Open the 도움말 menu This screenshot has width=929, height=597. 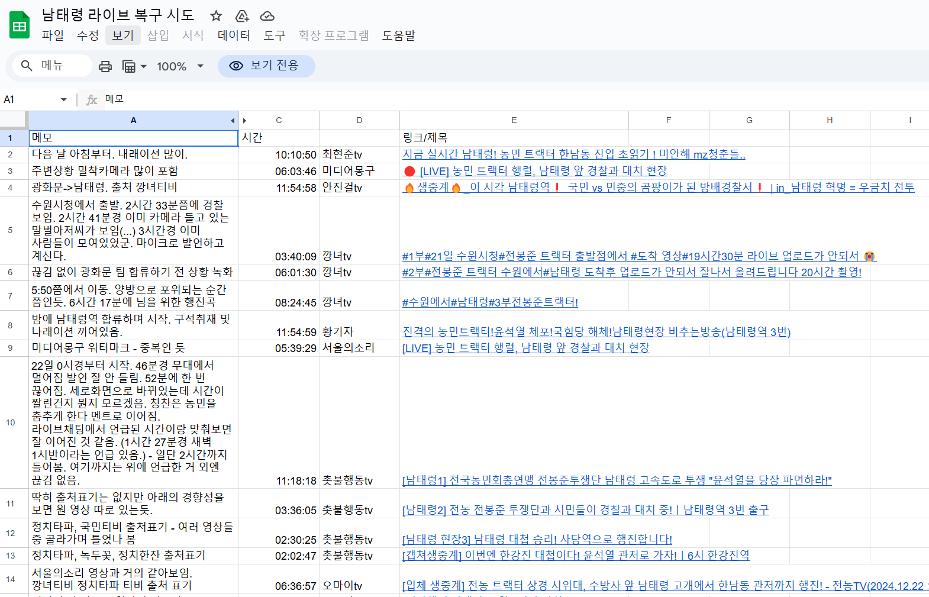pyautogui.click(x=398, y=36)
